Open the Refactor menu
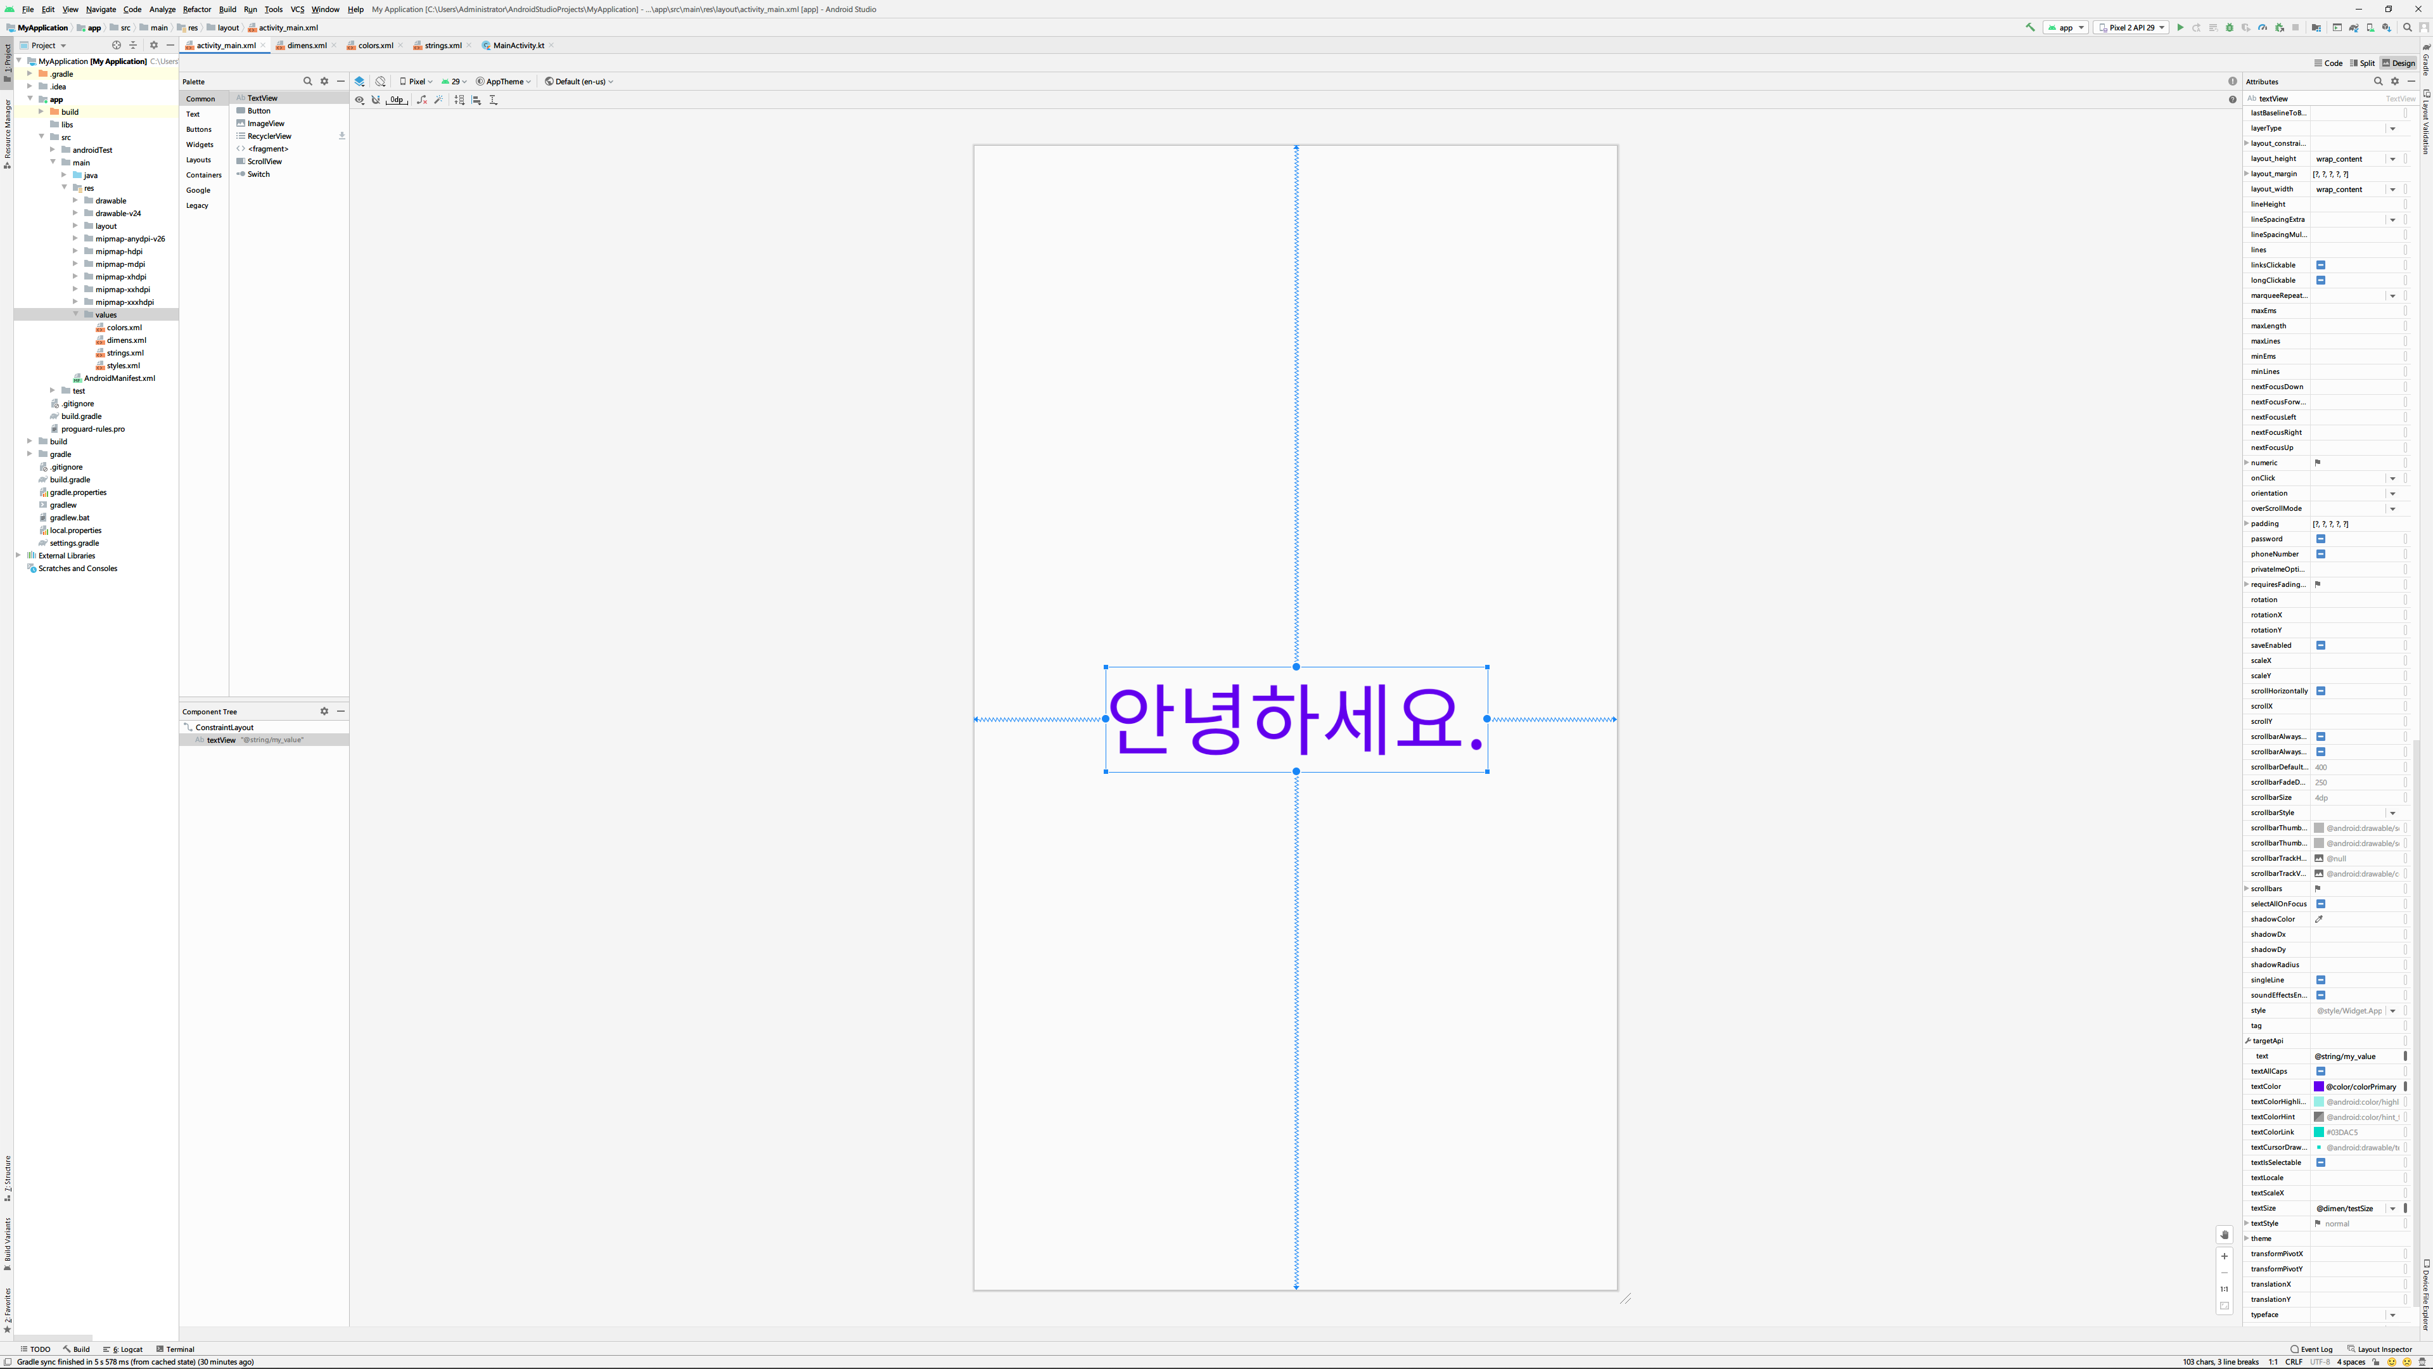 pos(196,10)
